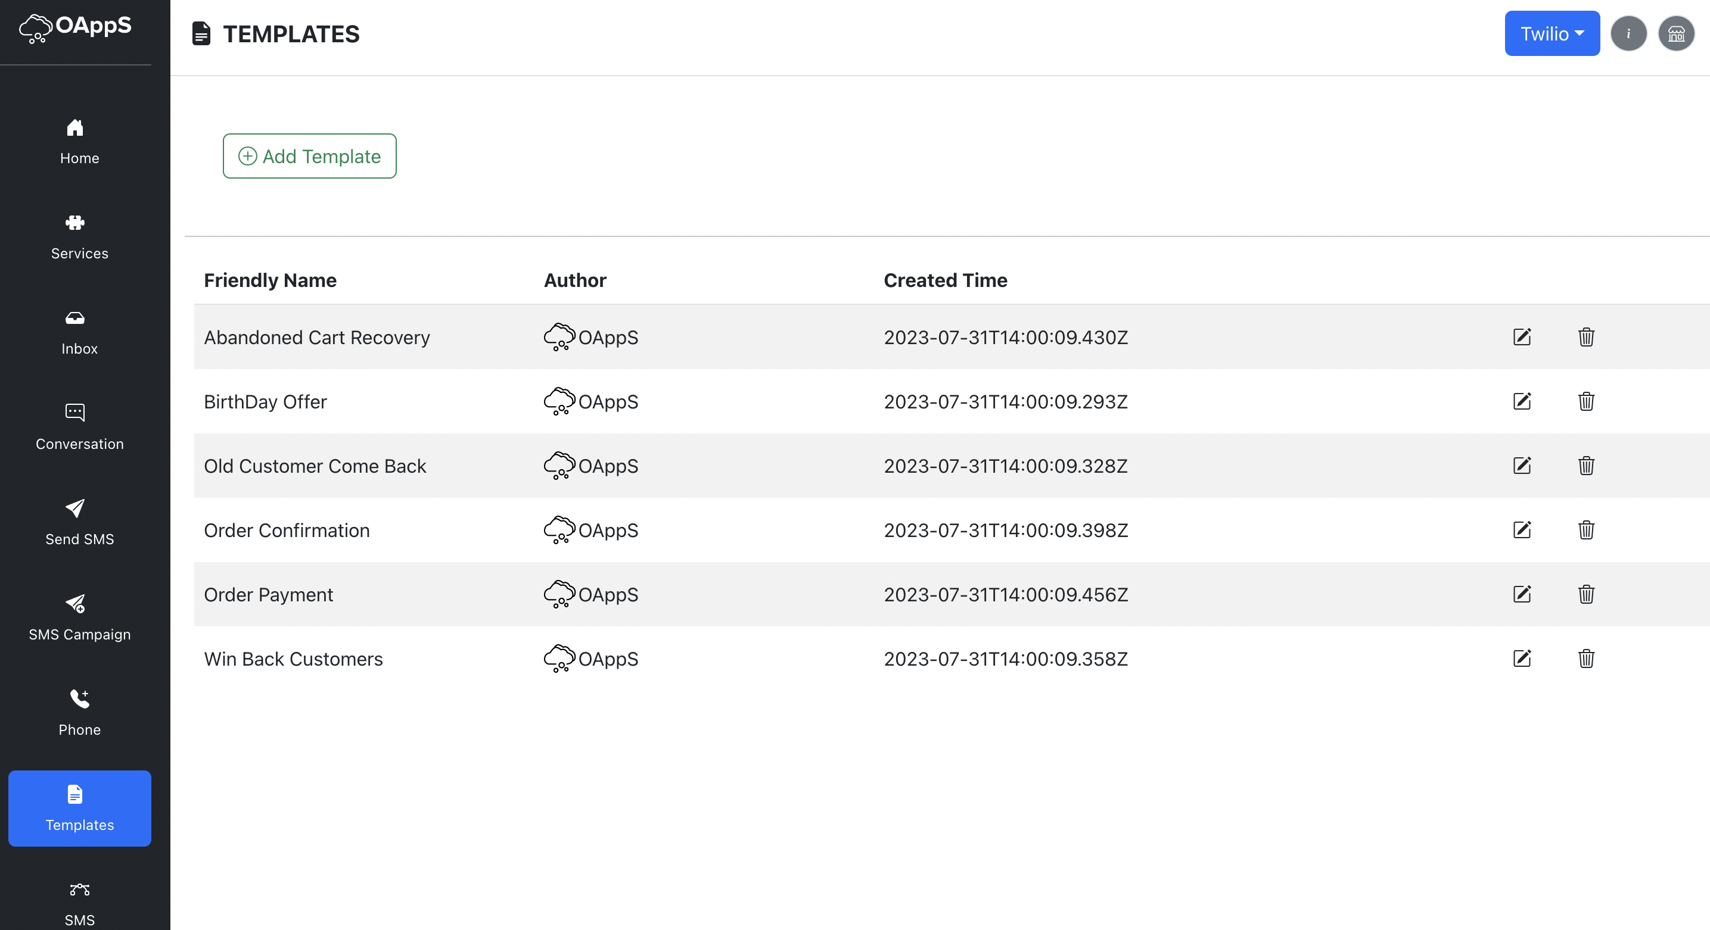Open the store icon in header
Viewport: 1710px width, 930px height.
pos(1676,33)
